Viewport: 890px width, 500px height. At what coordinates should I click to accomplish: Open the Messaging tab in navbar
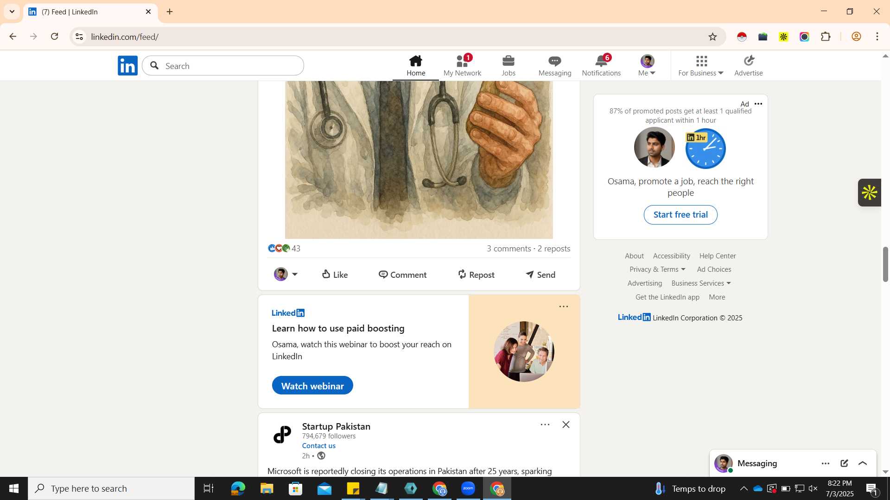[555, 66]
